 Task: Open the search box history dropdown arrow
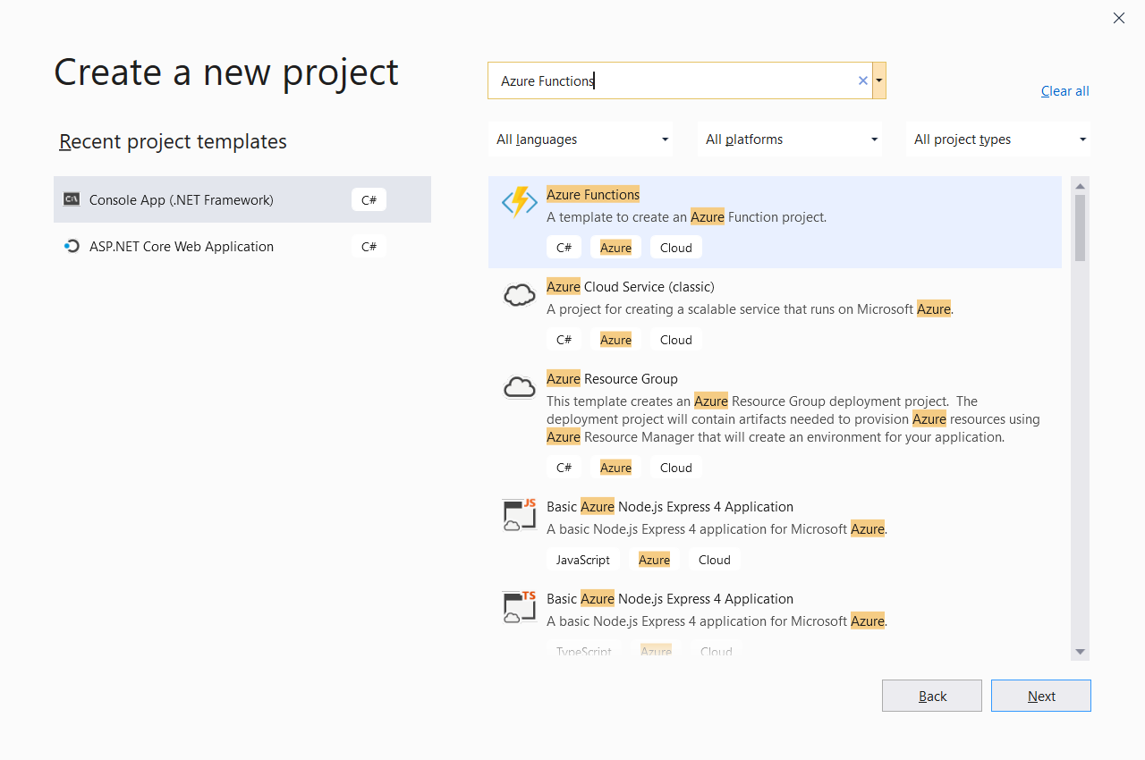point(879,80)
